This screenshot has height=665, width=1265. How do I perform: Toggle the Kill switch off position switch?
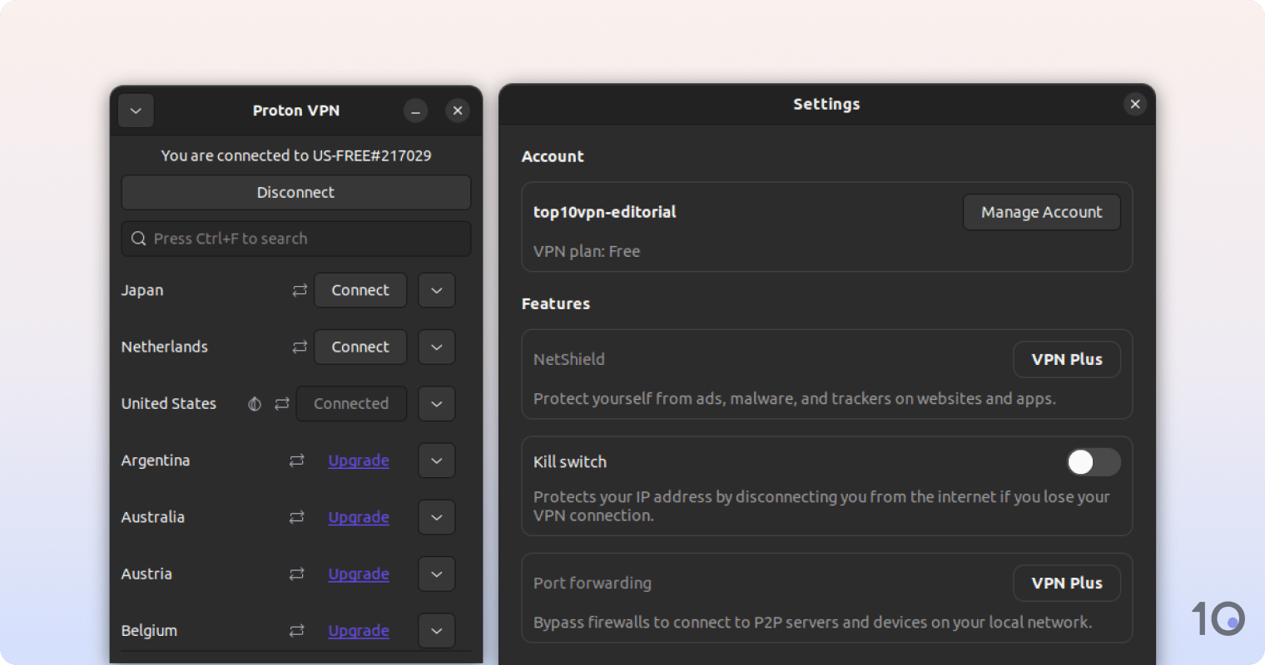tap(1093, 462)
